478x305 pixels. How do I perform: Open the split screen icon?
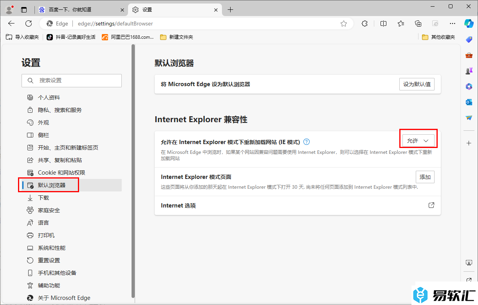tap(384, 23)
